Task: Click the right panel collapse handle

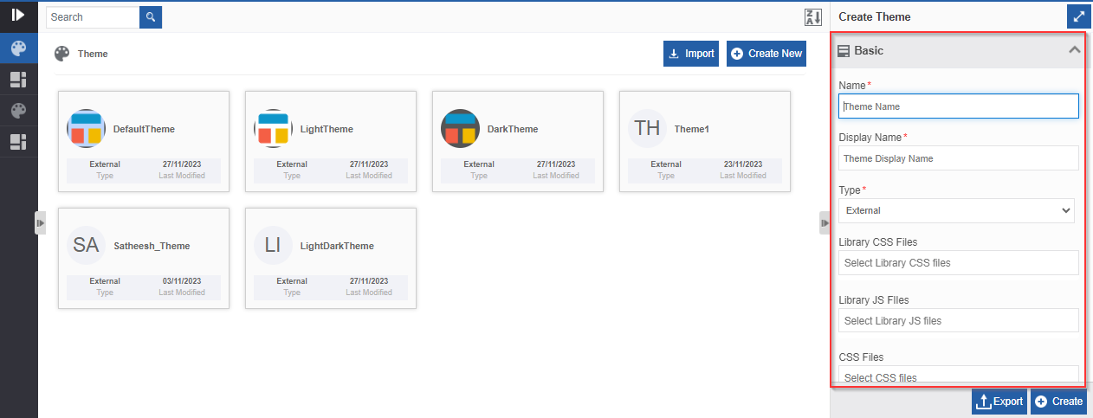Action: pos(825,222)
